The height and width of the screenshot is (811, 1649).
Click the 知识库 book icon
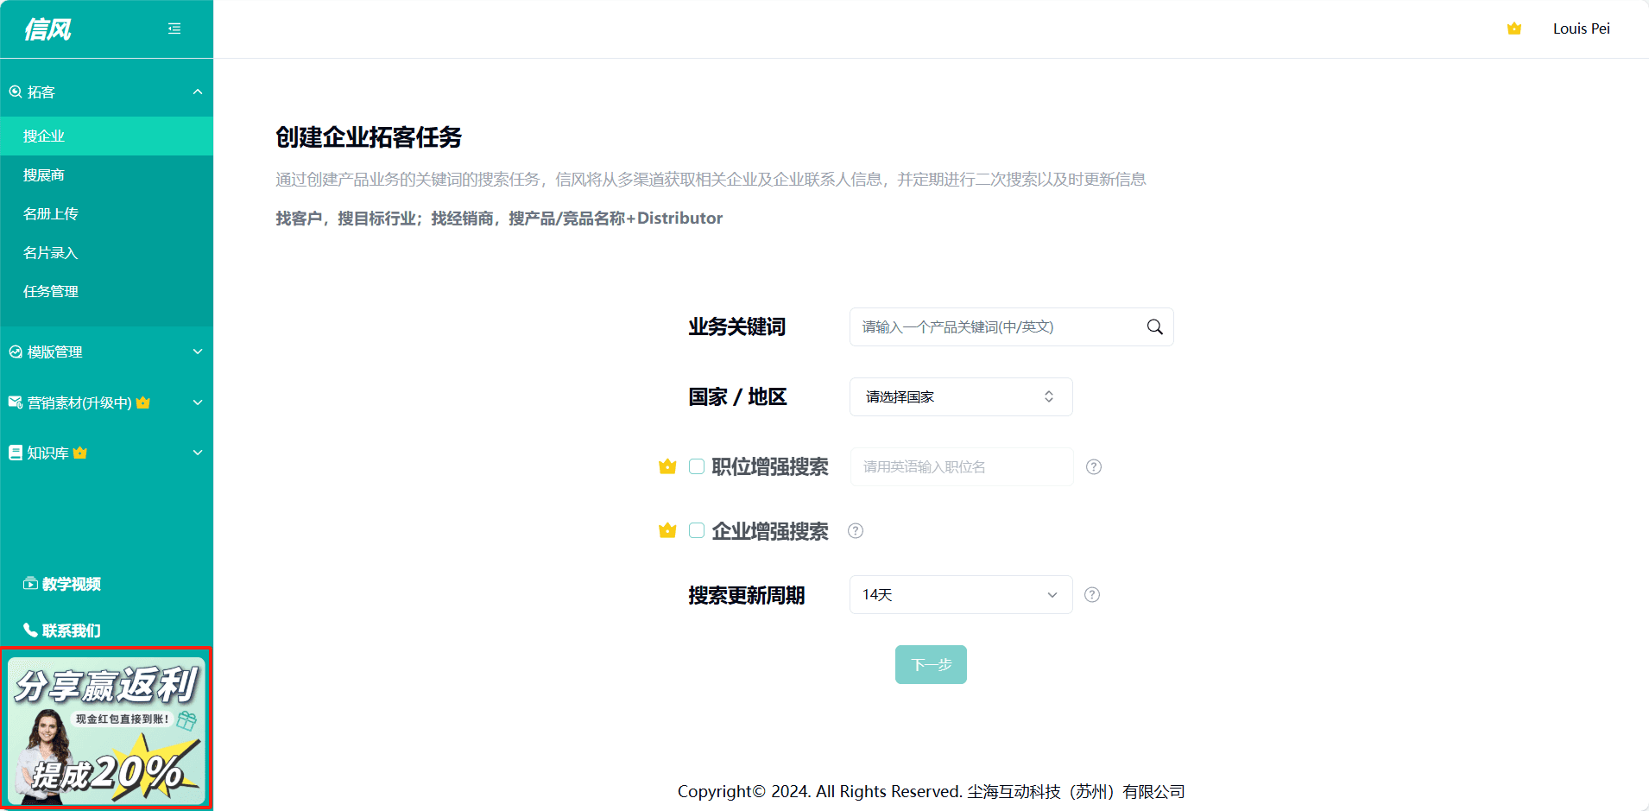pyautogui.click(x=16, y=453)
